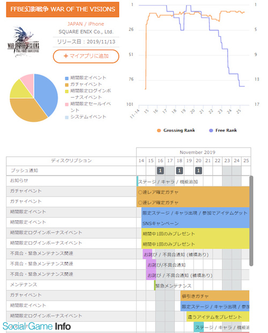Click push notification badge on November 16

pos(160,171)
